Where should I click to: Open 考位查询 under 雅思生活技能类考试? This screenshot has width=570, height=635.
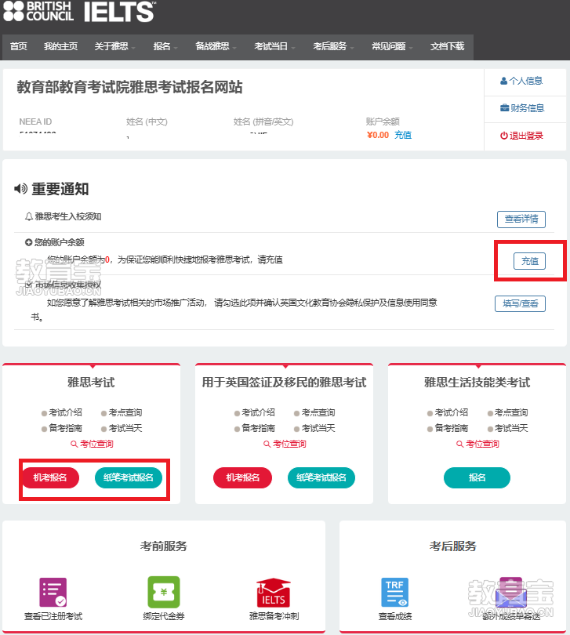pos(477,444)
